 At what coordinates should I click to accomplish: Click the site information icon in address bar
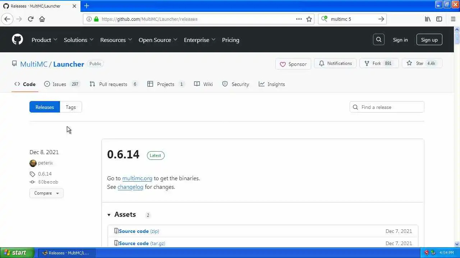coord(89,19)
